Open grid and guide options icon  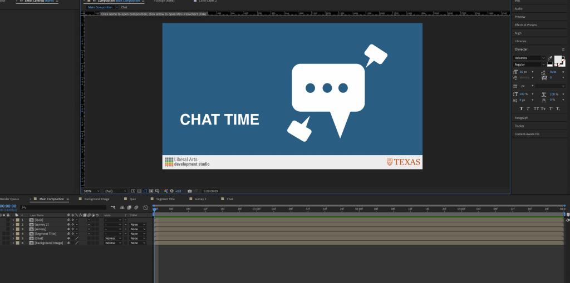pos(157,191)
